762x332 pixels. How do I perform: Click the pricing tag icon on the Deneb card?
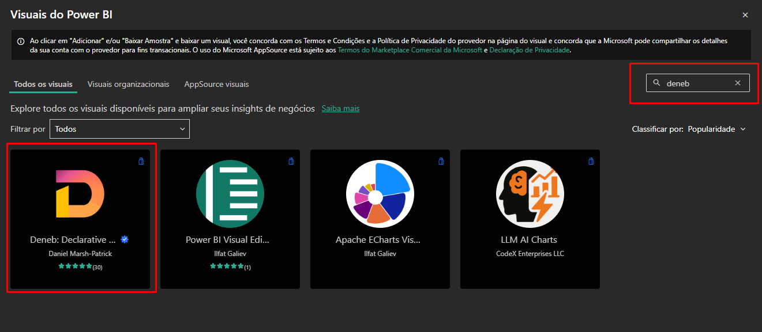[x=141, y=161]
